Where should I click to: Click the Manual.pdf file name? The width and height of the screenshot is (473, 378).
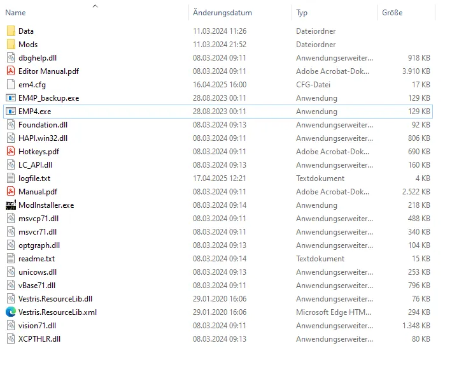(38, 192)
